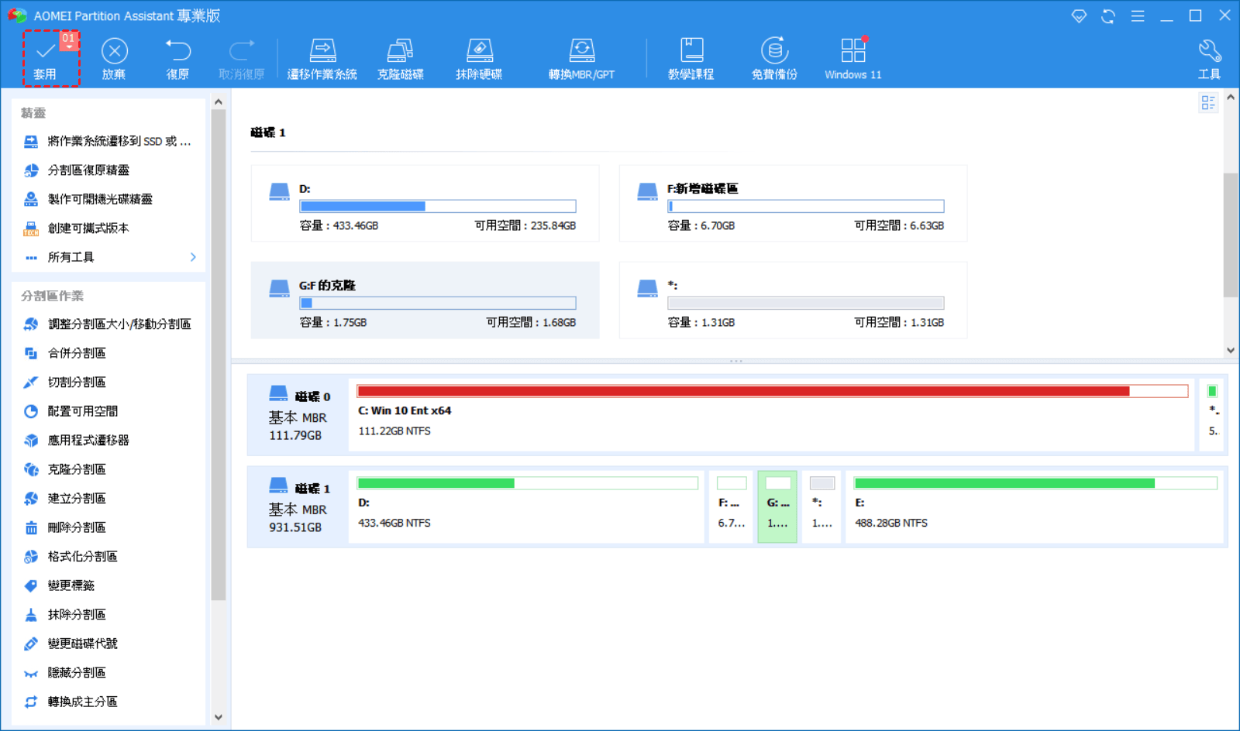Select the D: partition card
1240x731 pixels.
425,204
